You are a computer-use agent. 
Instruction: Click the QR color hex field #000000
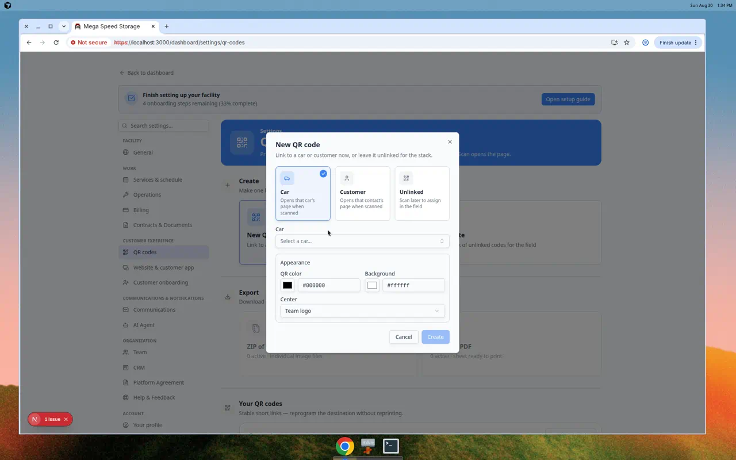pos(329,285)
